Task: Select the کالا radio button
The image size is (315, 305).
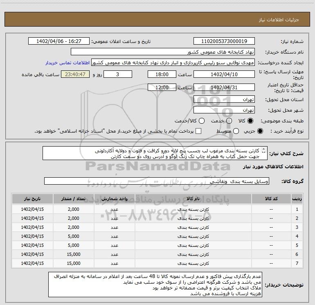Action: [250, 121]
